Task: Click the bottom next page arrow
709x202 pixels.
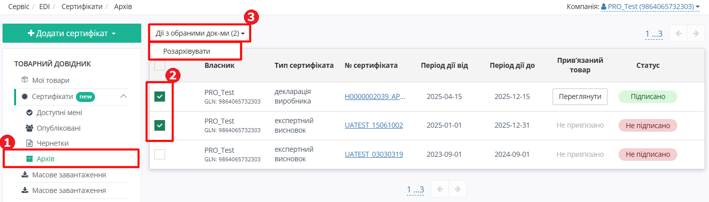Action: 458,189
